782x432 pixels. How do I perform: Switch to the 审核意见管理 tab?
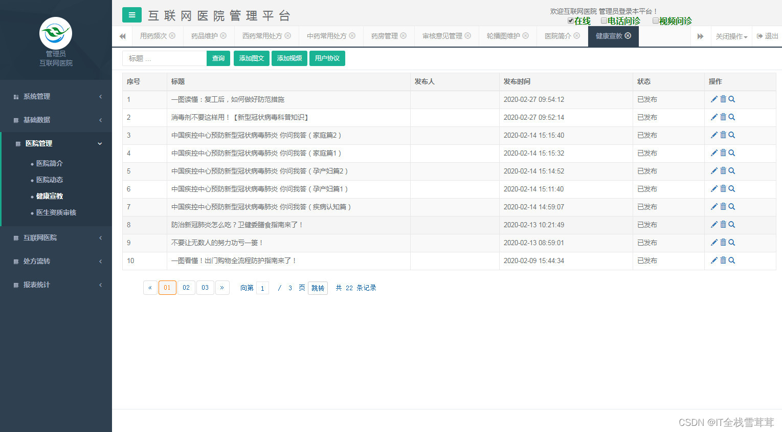click(x=442, y=36)
